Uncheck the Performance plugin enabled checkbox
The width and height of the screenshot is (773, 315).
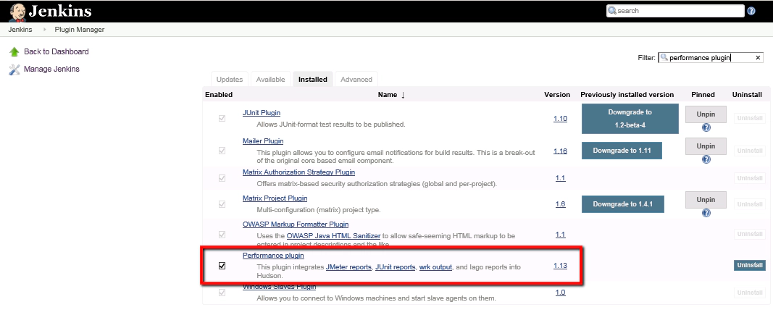(222, 266)
